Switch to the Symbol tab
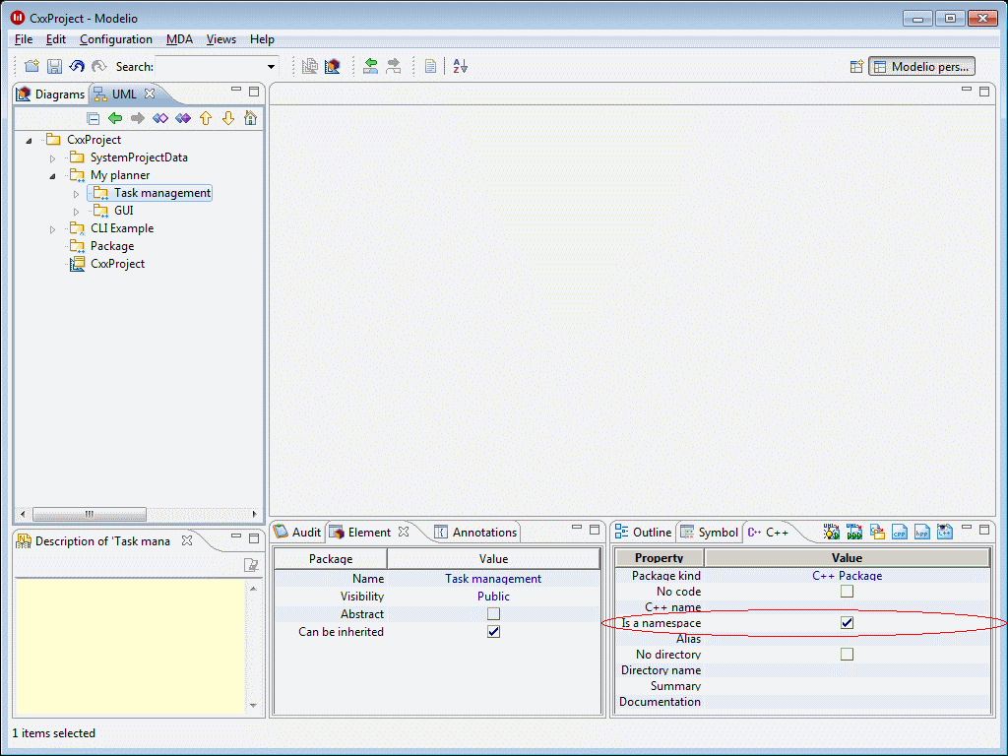The height and width of the screenshot is (756, 1008). (x=709, y=532)
